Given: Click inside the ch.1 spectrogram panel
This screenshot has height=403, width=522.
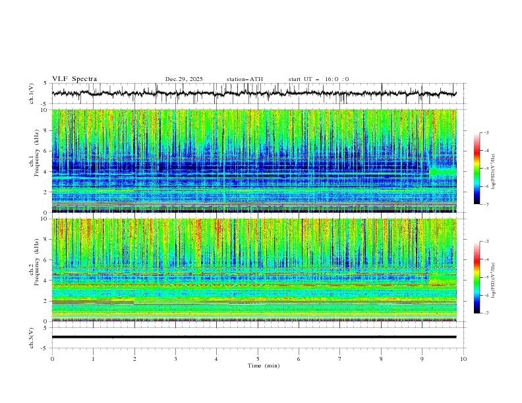Looking at the screenshot, I should tap(254, 161).
